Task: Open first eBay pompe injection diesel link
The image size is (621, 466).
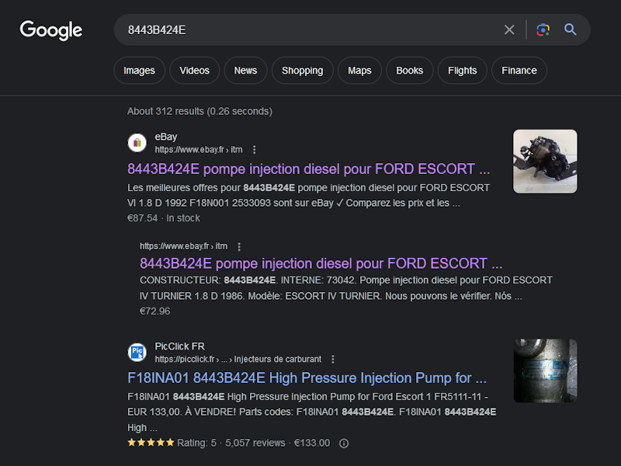Action: (308, 169)
